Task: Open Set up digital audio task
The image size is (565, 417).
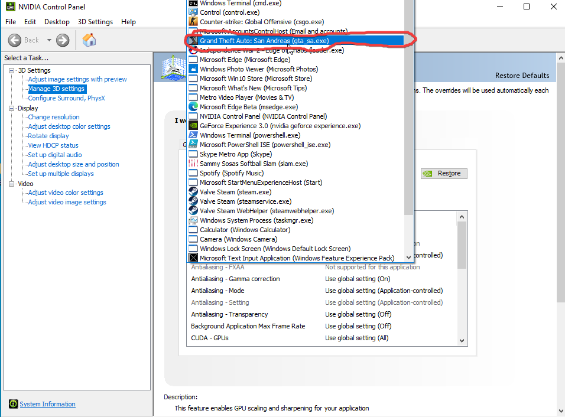Action: (x=55, y=155)
